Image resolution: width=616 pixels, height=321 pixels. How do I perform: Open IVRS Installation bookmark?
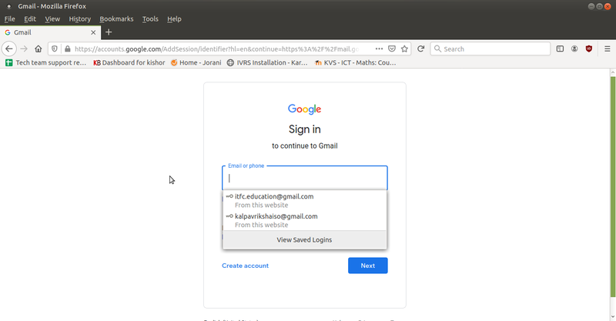267,63
